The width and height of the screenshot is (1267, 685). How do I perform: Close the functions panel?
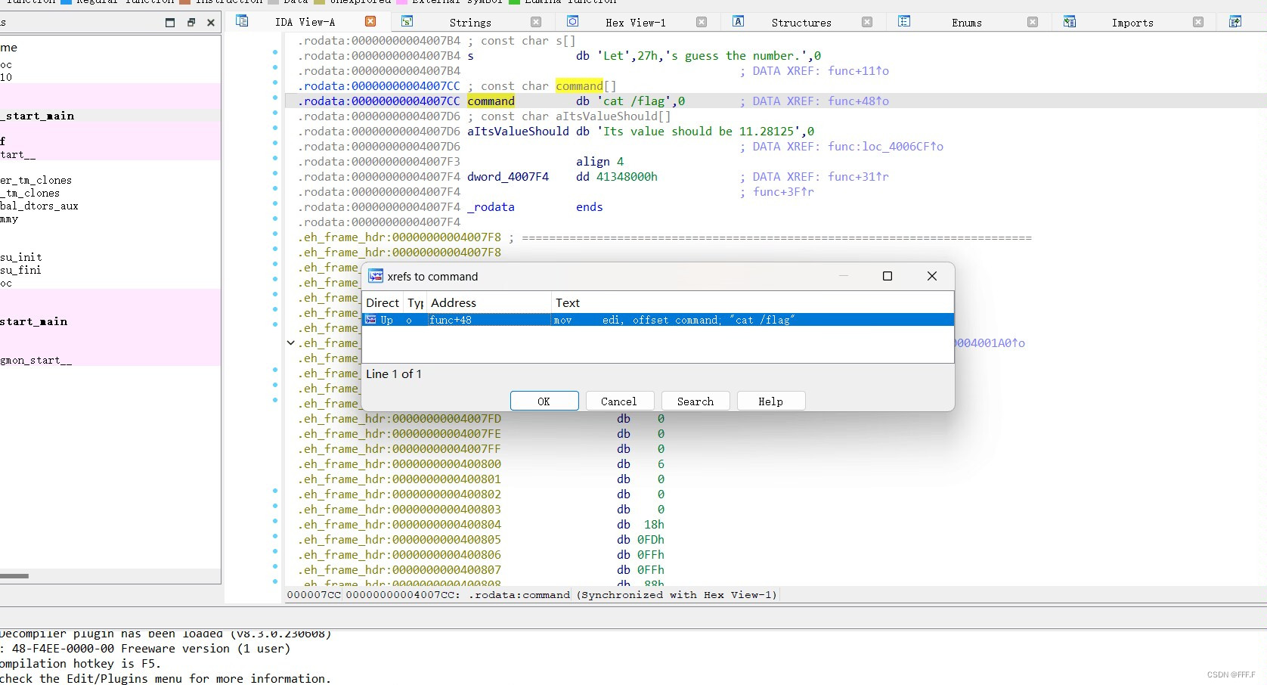pyautogui.click(x=211, y=23)
